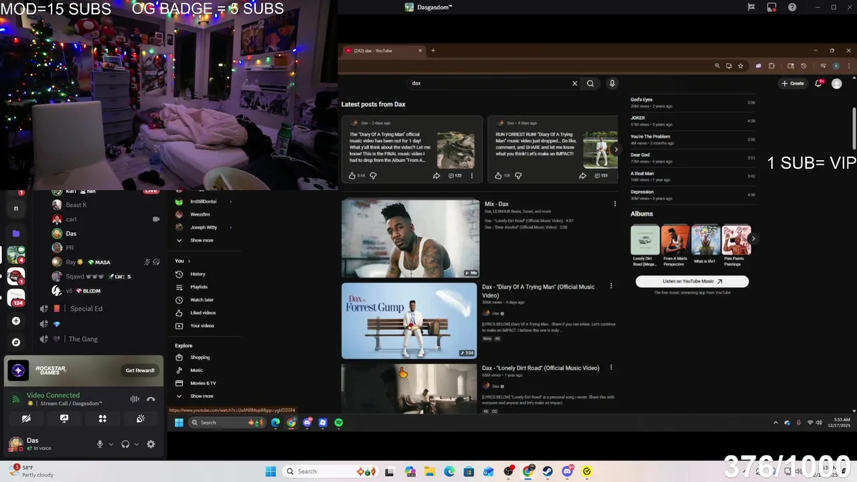The width and height of the screenshot is (857, 482).
Task: Open the headphones output device dropdown arrow
Action: click(x=137, y=444)
